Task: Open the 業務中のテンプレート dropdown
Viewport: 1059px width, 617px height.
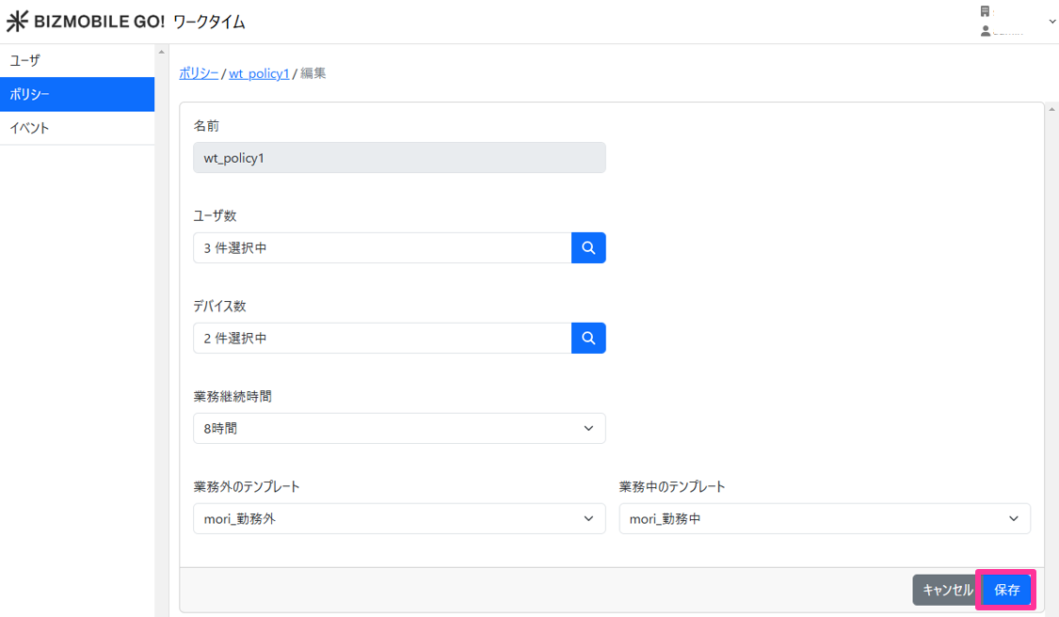Action: (x=825, y=518)
